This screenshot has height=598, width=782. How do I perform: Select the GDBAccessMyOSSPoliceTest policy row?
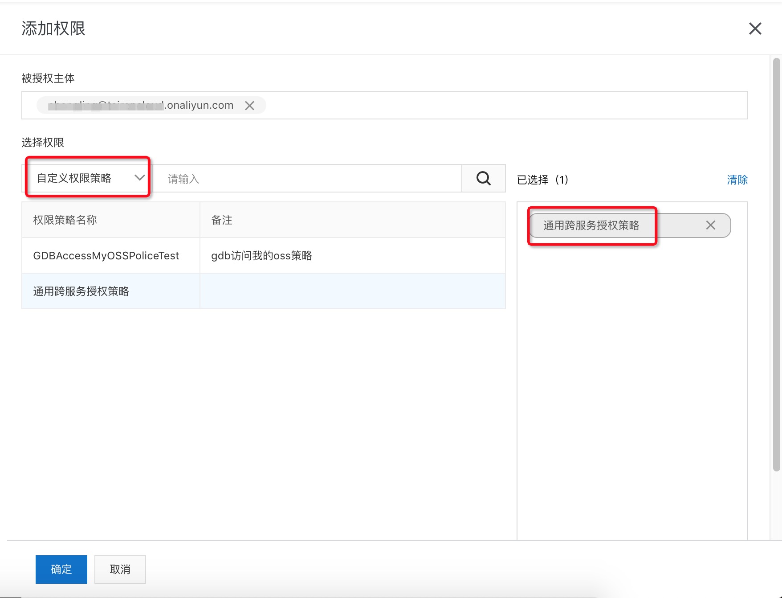click(x=264, y=255)
